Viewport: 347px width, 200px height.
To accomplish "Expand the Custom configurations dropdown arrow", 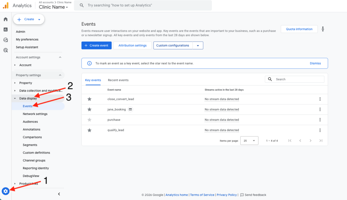I will 198,46.
